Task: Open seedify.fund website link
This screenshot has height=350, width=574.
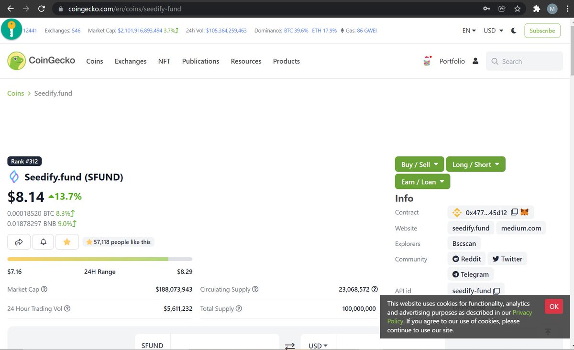Action: (x=471, y=228)
